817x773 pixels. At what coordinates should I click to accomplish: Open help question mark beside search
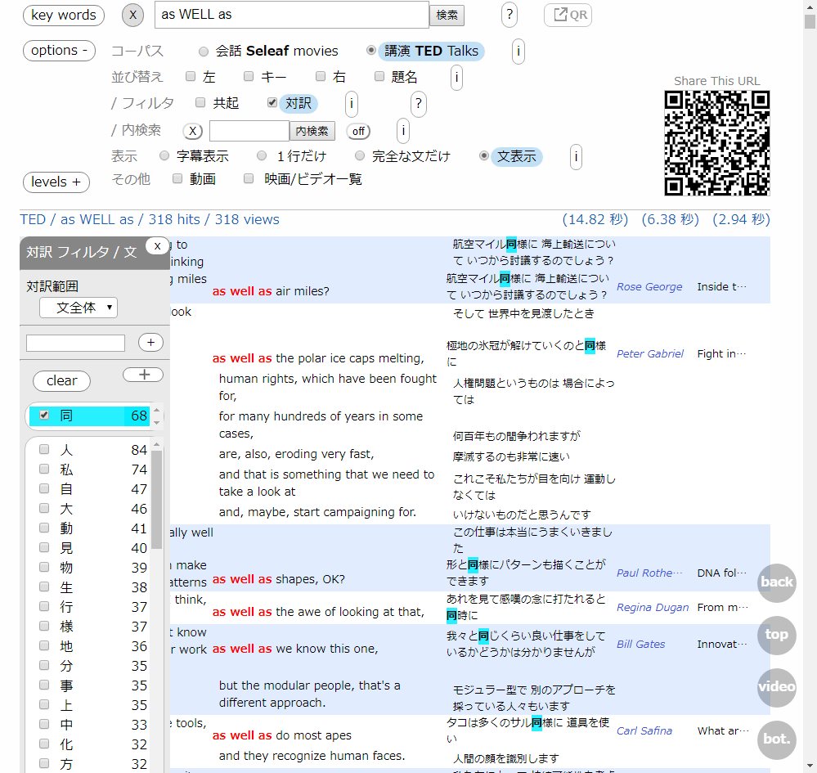click(510, 15)
